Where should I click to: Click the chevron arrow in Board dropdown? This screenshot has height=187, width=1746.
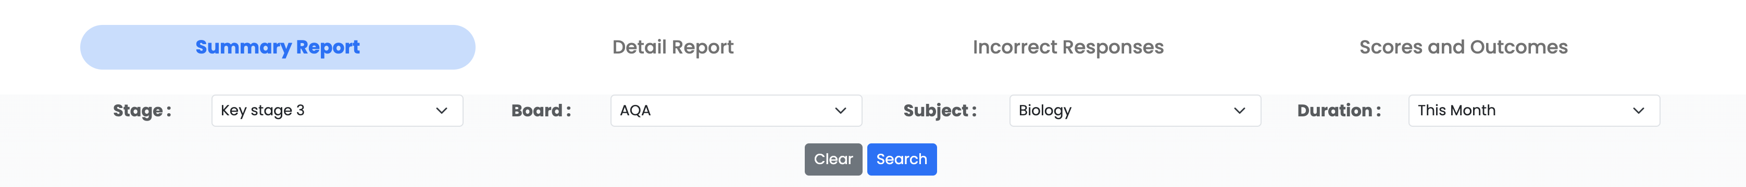click(x=841, y=111)
